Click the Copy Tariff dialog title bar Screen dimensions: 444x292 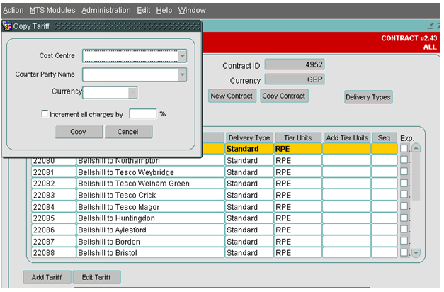tap(102, 26)
